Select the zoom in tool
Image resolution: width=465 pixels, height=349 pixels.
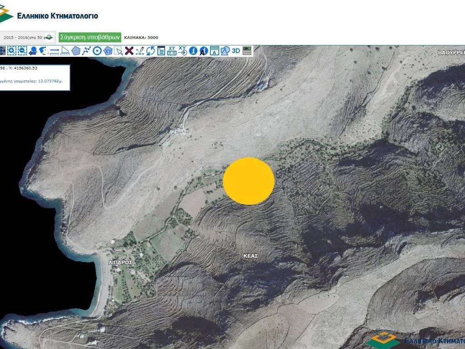(x=11, y=51)
